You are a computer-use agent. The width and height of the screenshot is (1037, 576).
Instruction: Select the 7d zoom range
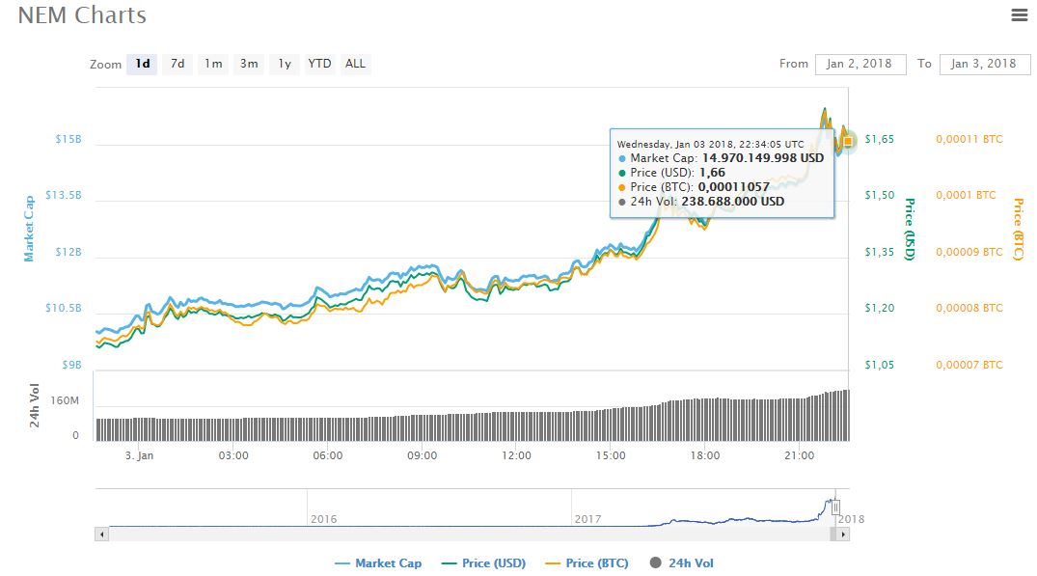[177, 64]
